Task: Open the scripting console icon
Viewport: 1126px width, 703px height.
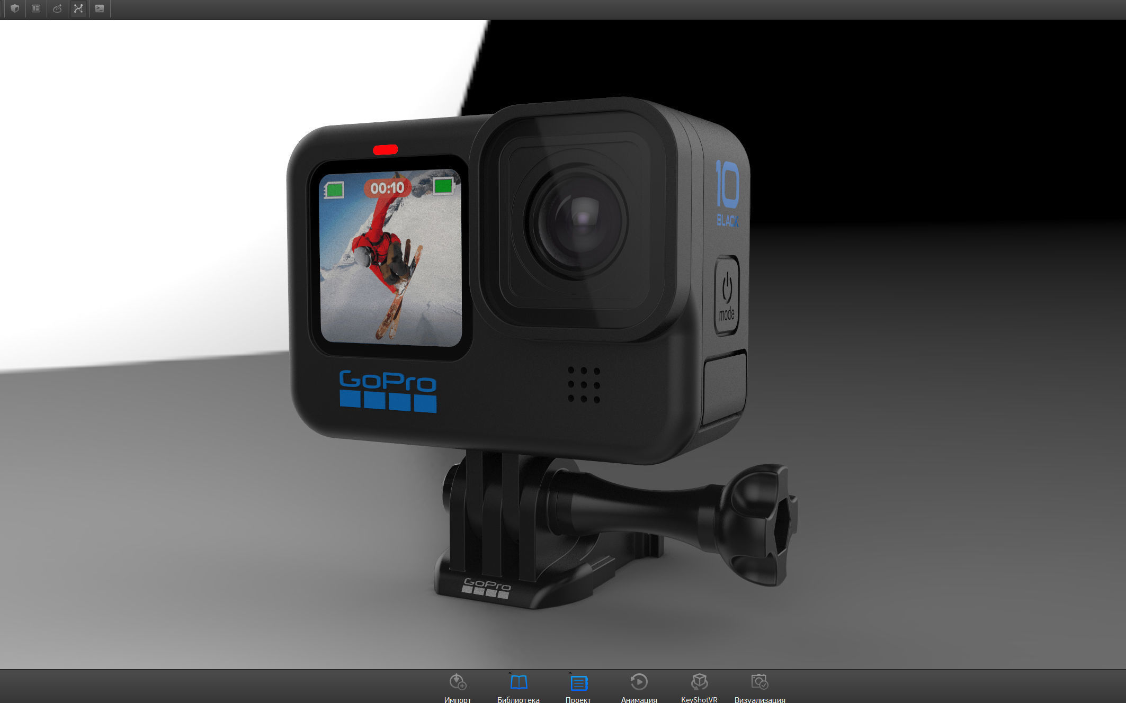Action: coord(100,8)
